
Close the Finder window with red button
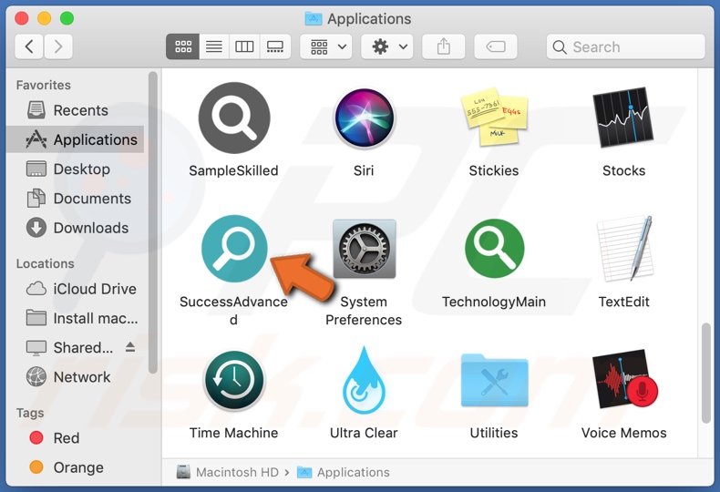(x=22, y=18)
